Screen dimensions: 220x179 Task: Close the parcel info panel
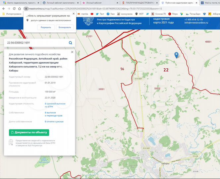pyautogui.click(x=72, y=52)
